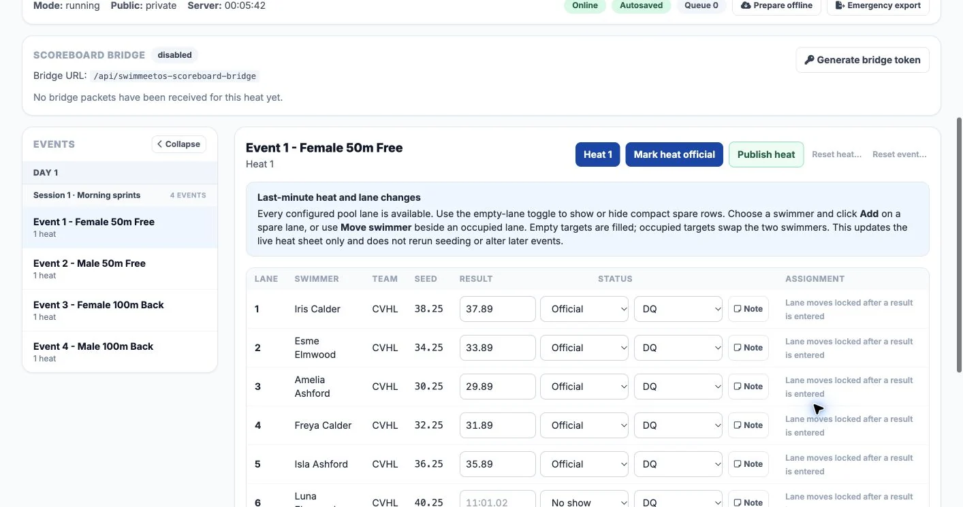Viewport: 963px width, 507px height.
Task: Click the Generate bridge token key icon
Action: (x=809, y=60)
